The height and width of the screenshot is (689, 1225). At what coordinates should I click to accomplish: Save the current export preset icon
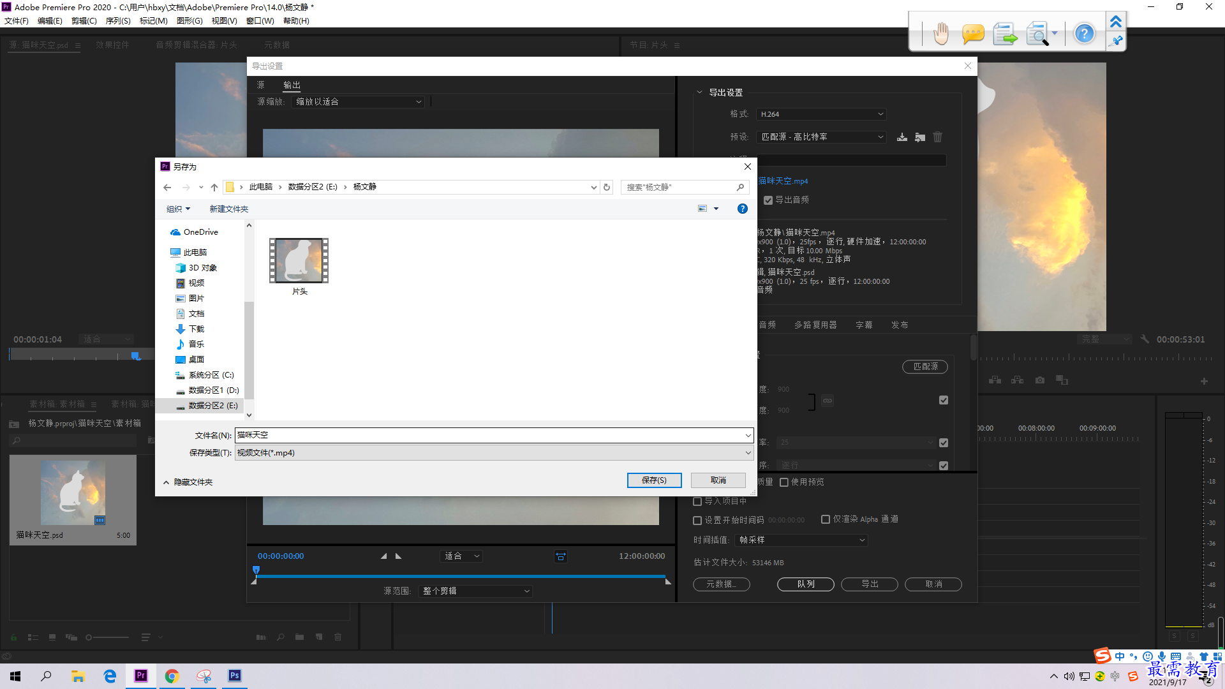click(x=902, y=137)
